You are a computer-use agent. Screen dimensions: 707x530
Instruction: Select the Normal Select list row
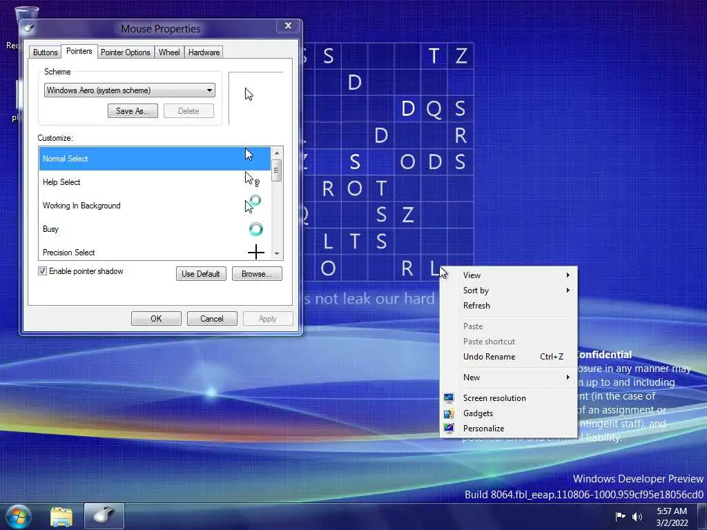(155, 159)
